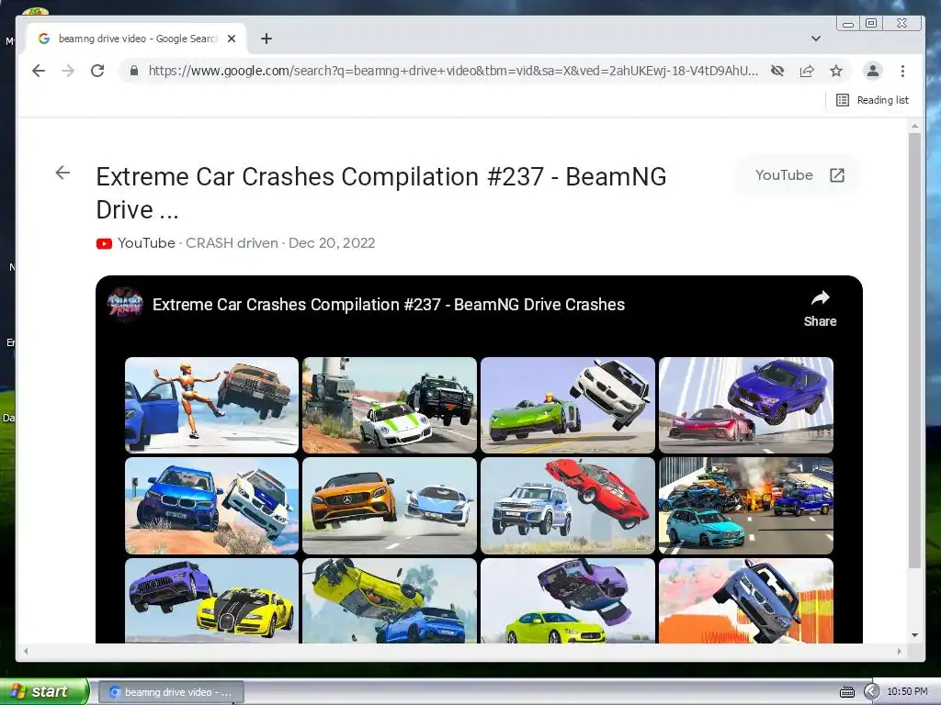Image resolution: width=941 pixels, height=705 pixels.
Task: Click thumbnail with green roadster and white BMW
Action: tap(568, 405)
